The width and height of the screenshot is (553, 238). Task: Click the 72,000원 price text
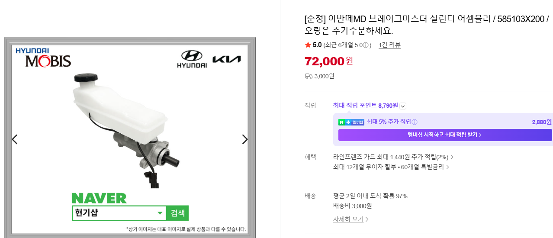329,61
